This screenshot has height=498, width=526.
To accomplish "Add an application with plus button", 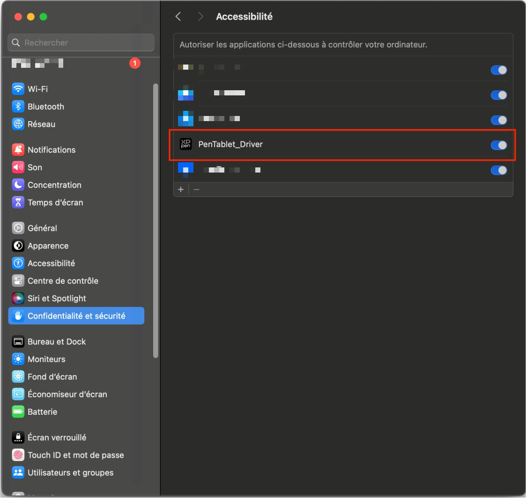I will tap(181, 189).
